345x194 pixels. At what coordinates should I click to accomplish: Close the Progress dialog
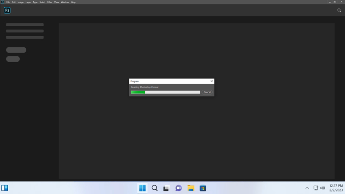coord(211,81)
